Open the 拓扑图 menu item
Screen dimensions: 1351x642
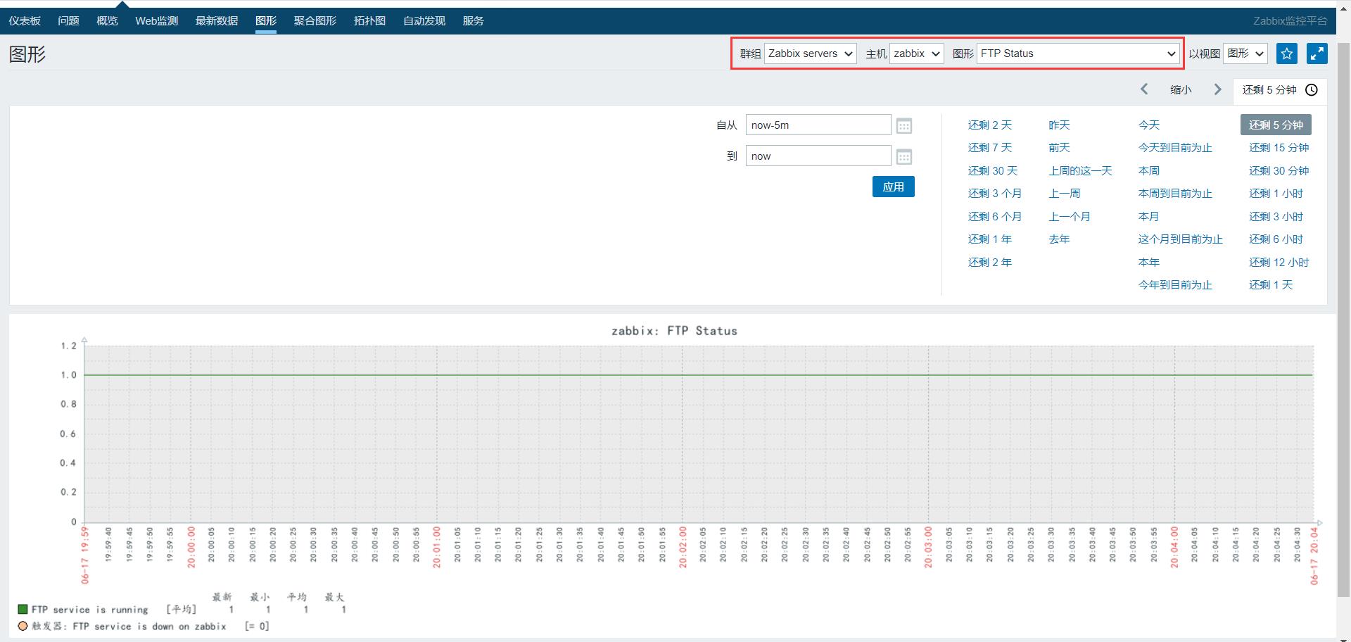pos(369,21)
